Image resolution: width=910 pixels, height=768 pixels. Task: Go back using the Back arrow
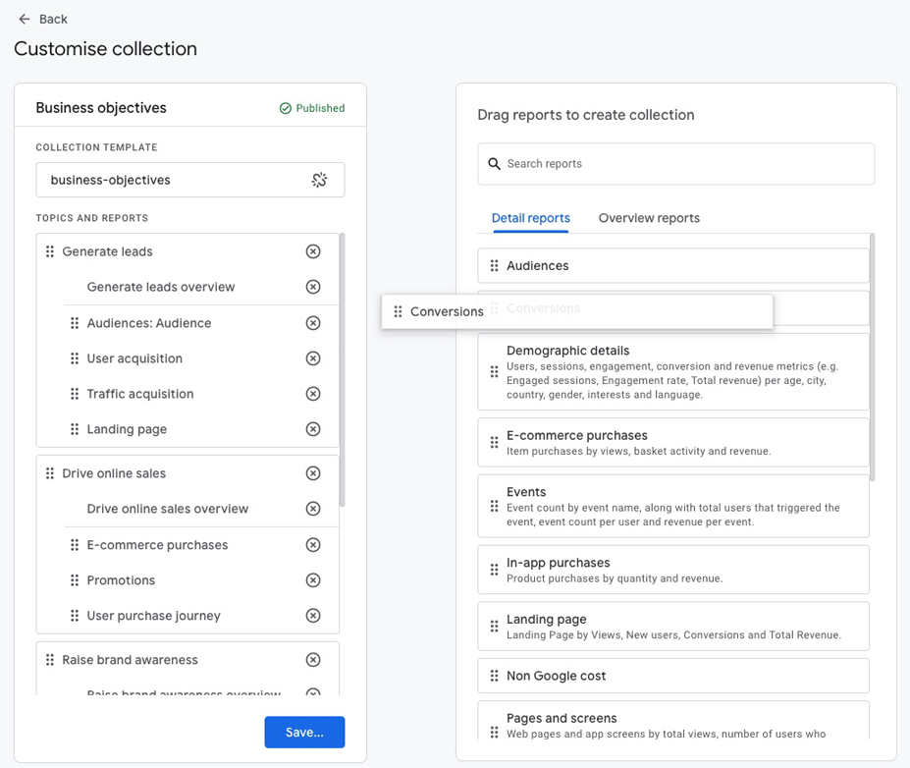25,20
